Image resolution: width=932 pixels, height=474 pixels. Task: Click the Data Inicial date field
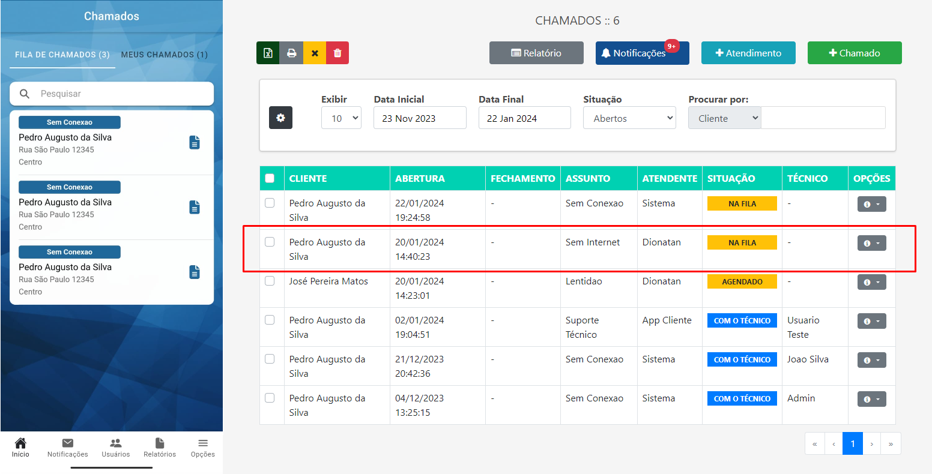tap(420, 118)
